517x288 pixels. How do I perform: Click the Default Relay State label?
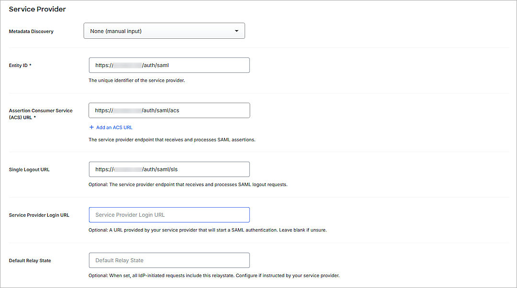(x=30, y=261)
